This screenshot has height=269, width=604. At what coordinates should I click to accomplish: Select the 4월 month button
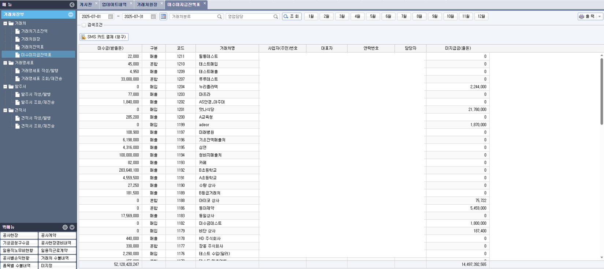357,16
